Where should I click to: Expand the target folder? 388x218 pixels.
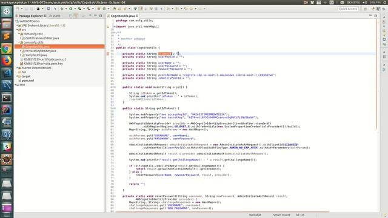(17, 76)
